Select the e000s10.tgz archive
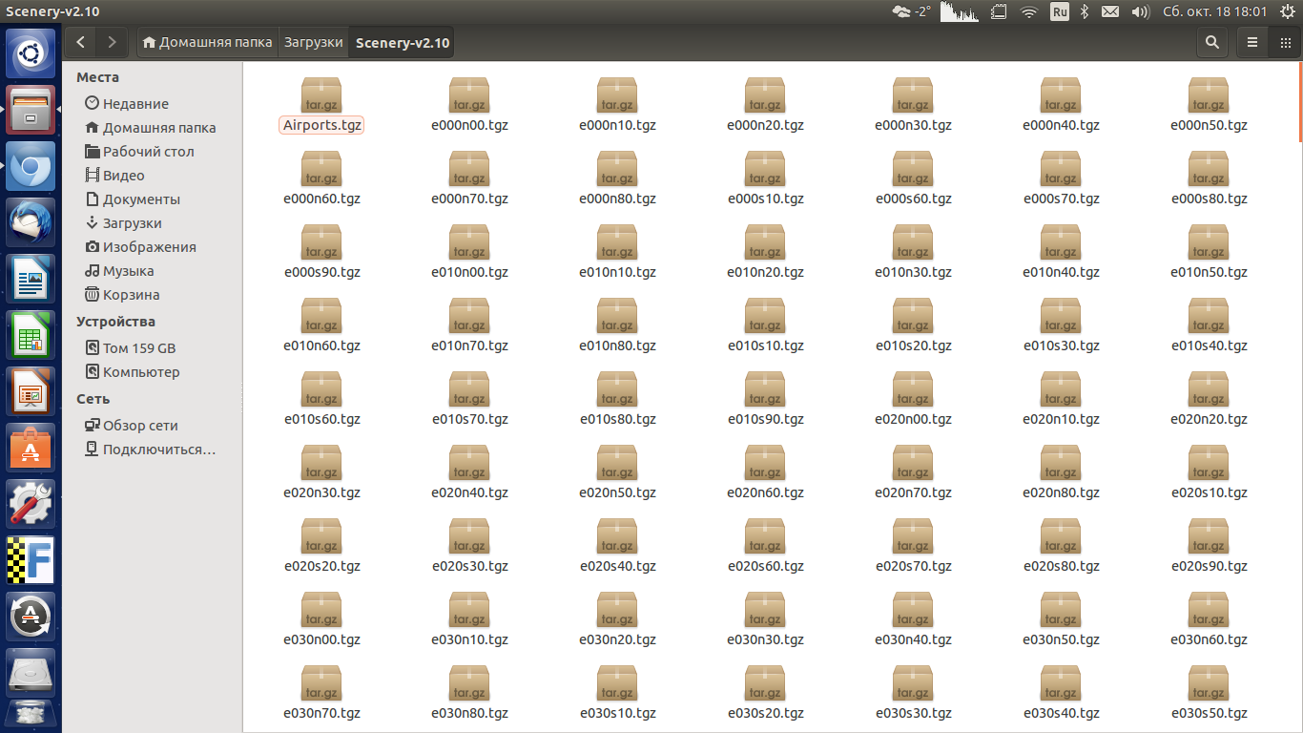This screenshot has height=733, width=1303. pyautogui.click(x=765, y=178)
